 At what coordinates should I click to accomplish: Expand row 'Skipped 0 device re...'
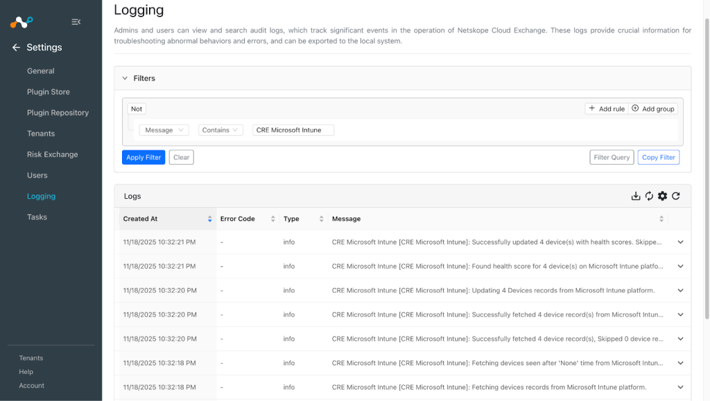pyautogui.click(x=680, y=339)
